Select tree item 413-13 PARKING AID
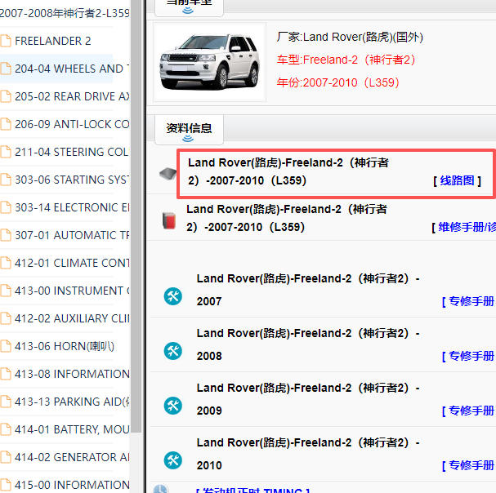The height and width of the screenshot is (493, 496). click(72, 402)
